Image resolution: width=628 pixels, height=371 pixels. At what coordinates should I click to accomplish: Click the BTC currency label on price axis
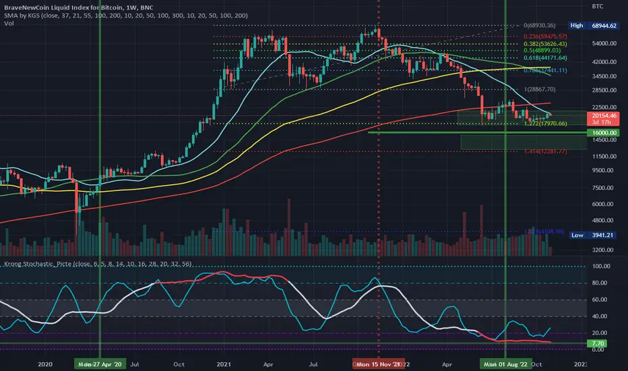point(598,7)
